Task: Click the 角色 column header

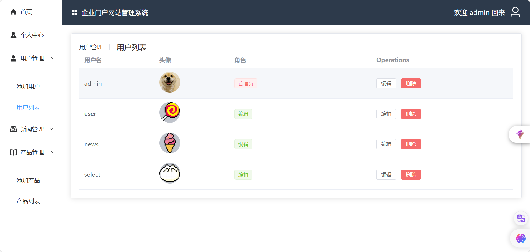Action: pos(240,60)
